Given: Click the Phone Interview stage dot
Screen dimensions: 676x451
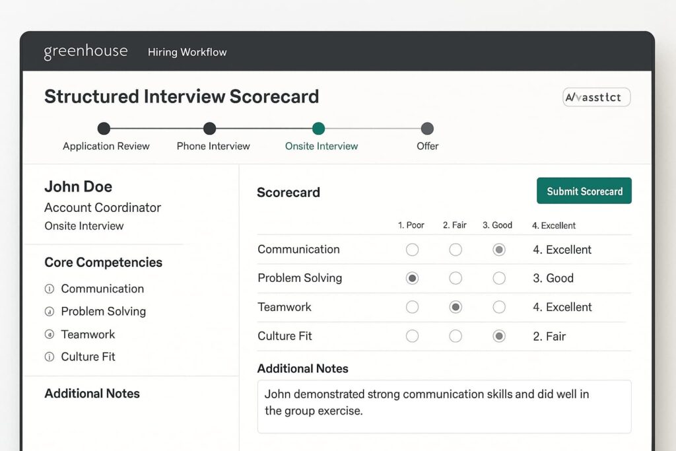Looking at the screenshot, I should [x=209, y=129].
